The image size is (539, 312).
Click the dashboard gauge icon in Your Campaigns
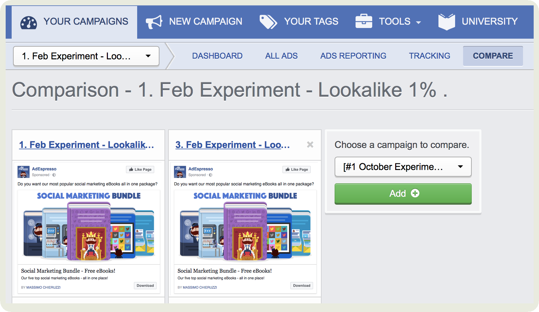tap(29, 22)
